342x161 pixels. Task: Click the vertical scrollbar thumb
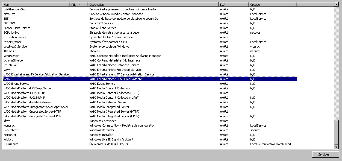coord(337,133)
